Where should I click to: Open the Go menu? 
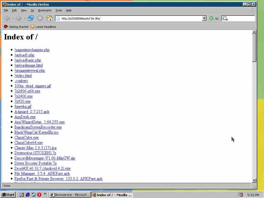[32, 10]
